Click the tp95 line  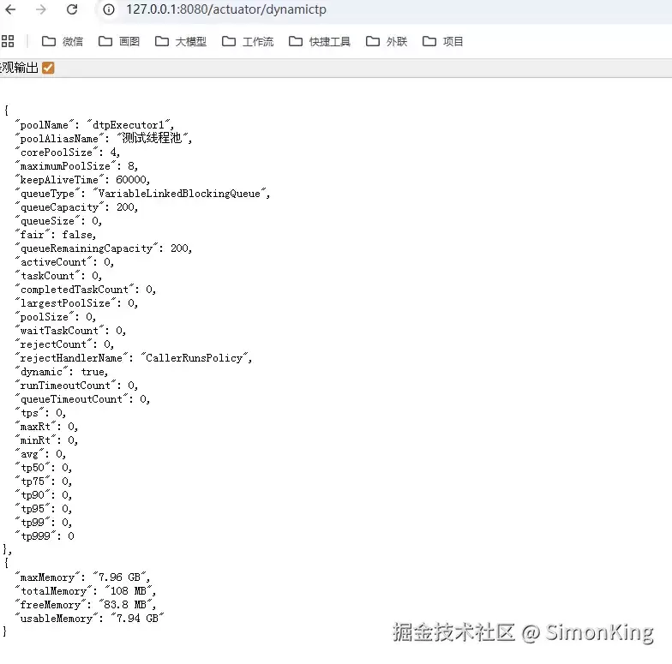[x=43, y=509]
